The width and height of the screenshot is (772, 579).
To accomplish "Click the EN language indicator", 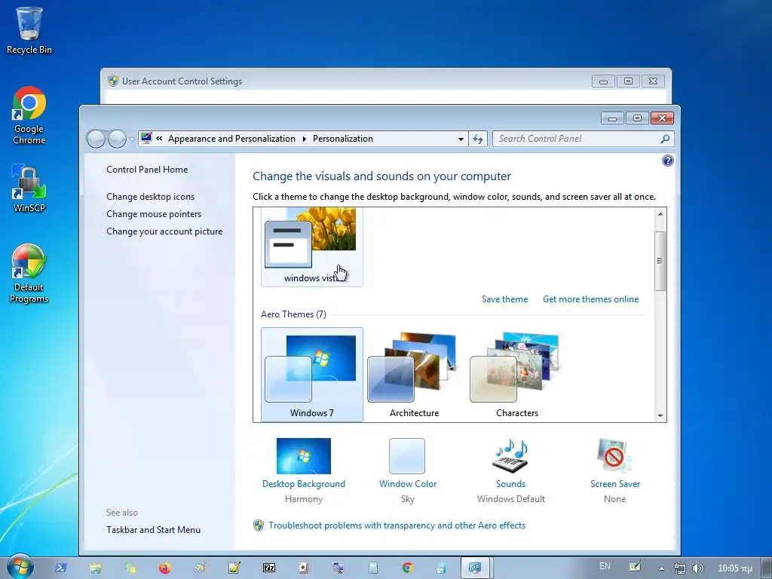I will point(605,566).
